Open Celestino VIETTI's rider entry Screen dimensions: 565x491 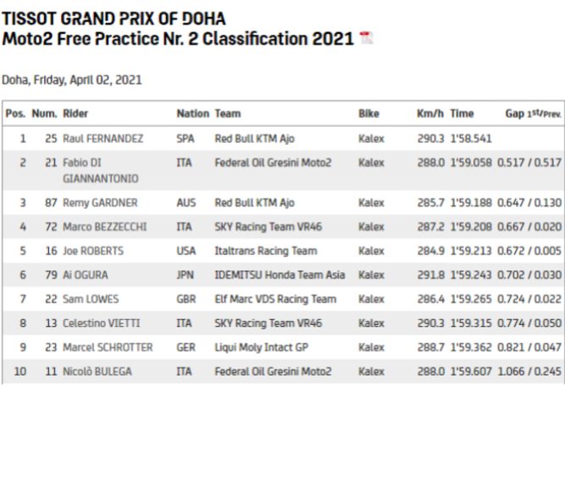tap(100, 323)
